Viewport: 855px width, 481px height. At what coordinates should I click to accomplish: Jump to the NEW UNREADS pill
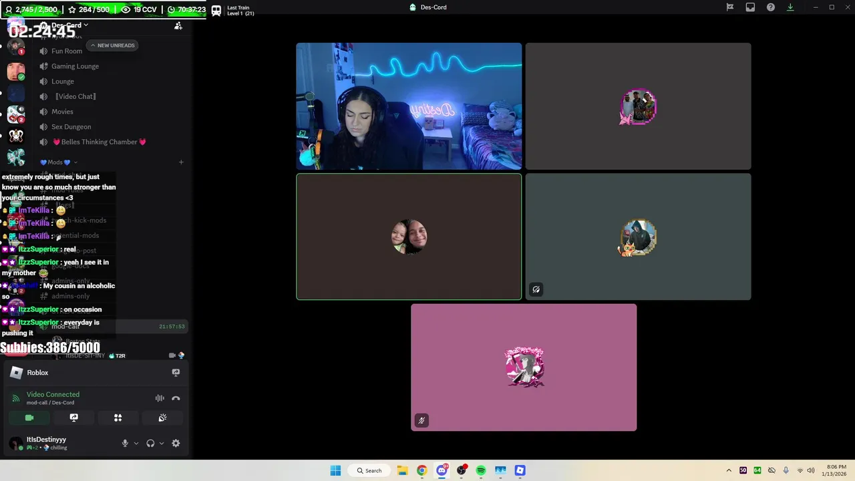pyautogui.click(x=112, y=45)
